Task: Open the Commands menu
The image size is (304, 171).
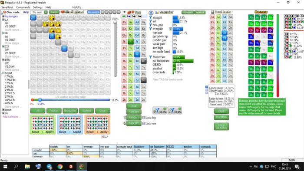Action: (23, 7)
